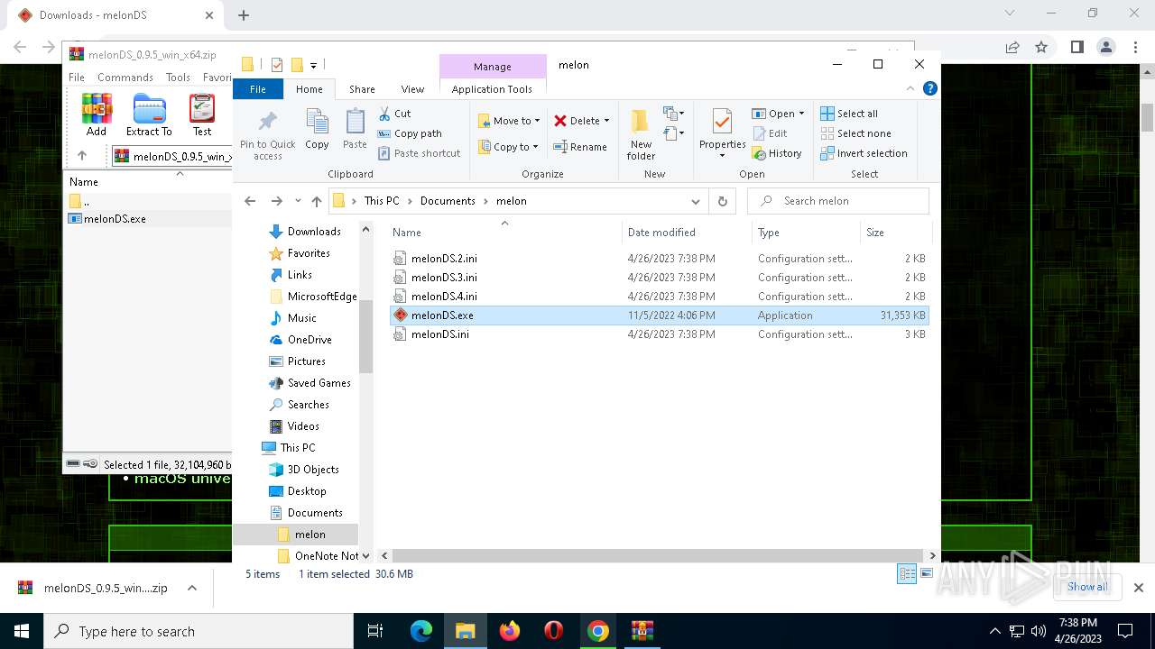Click the Windows taskbar search box

tap(199, 631)
